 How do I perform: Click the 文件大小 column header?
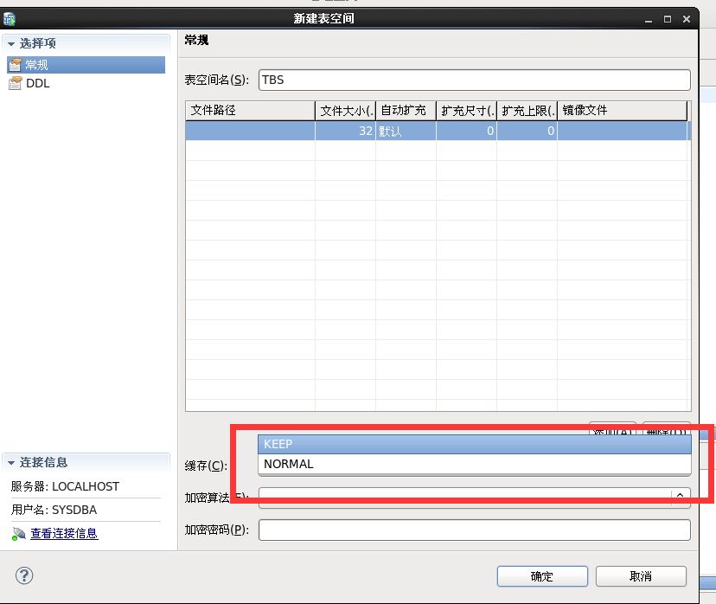[x=345, y=111]
